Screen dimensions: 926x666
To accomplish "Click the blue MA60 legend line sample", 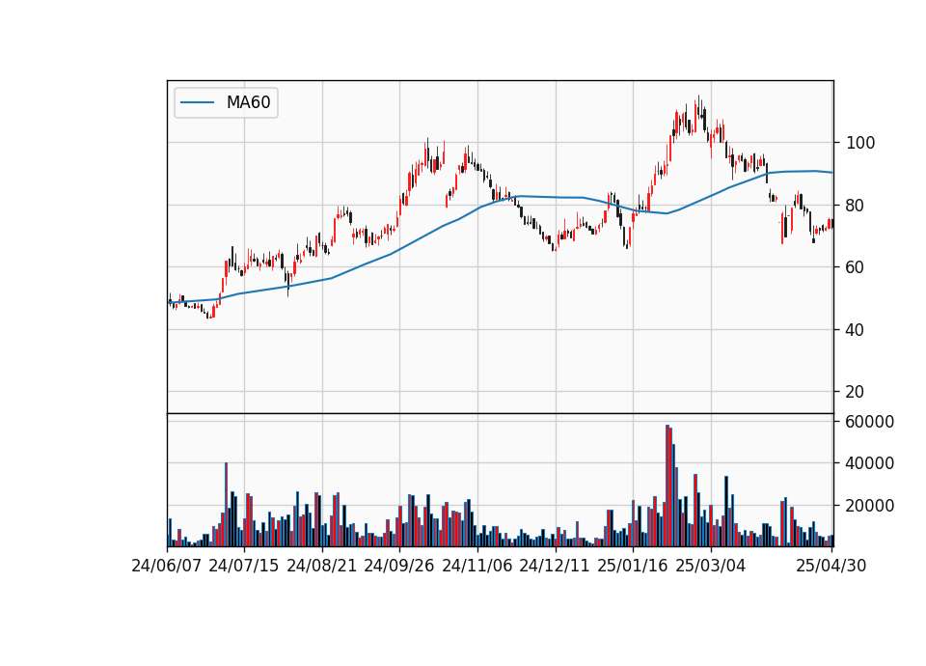I will click(197, 103).
